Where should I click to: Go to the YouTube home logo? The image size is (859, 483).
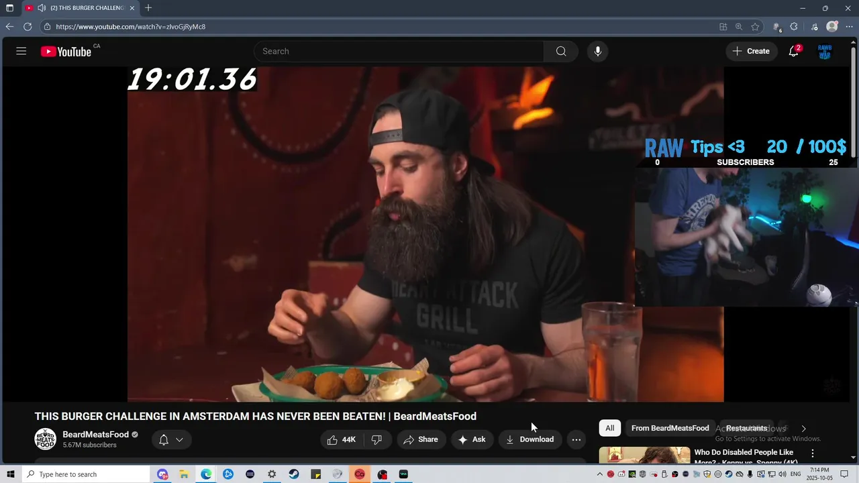tap(66, 52)
